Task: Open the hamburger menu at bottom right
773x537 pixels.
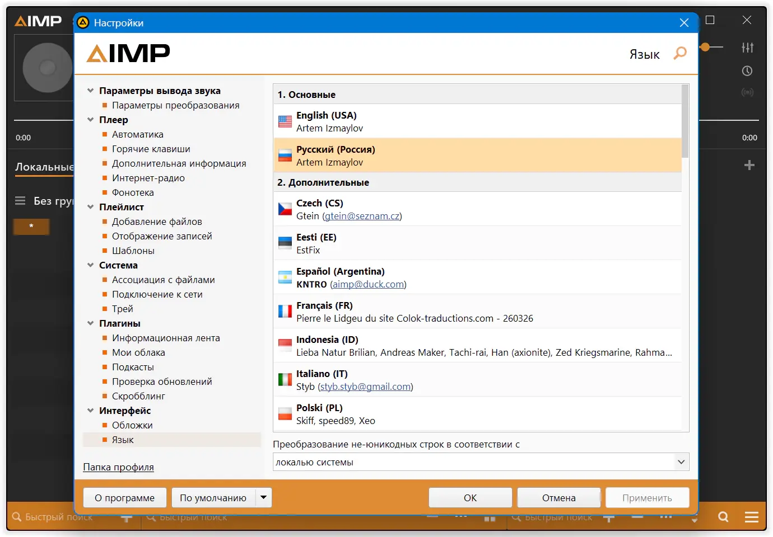Action: click(752, 517)
